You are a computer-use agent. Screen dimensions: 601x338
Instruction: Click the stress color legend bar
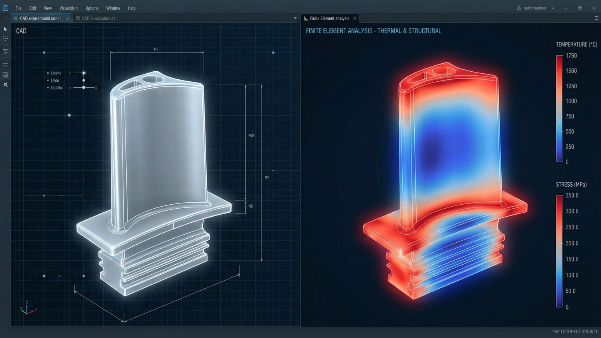pyautogui.click(x=559, y=251)
